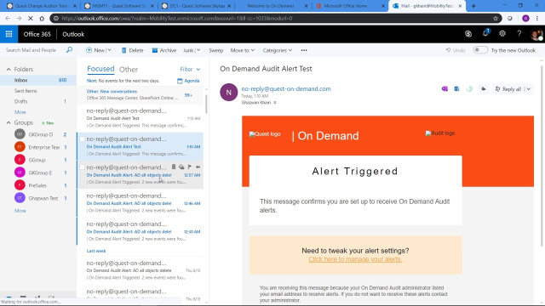Bookmark this page with the star icon
This screenshot has height=306, width=545.
pyautogui.click(x=496, y=19)
